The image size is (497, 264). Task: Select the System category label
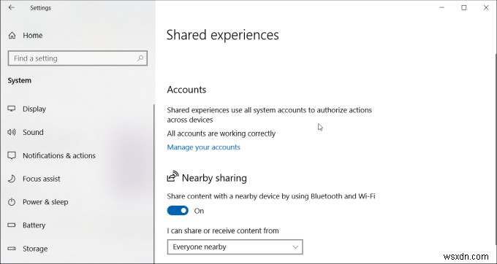[x=20, y=81]
